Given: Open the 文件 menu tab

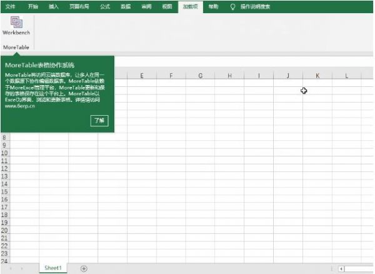Looking at the screenshot, I should [10, 7].
